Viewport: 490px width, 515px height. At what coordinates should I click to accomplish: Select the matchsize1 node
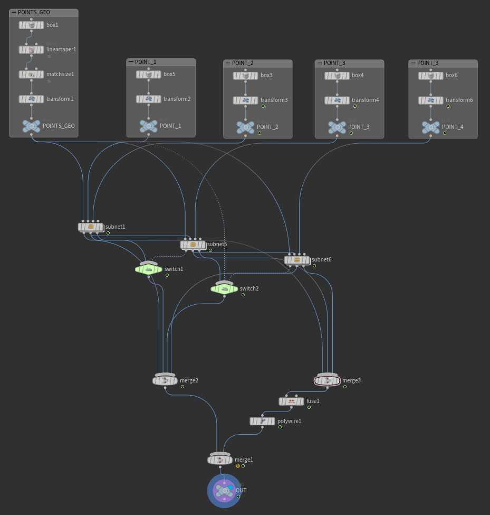click(x=31, y=74)
